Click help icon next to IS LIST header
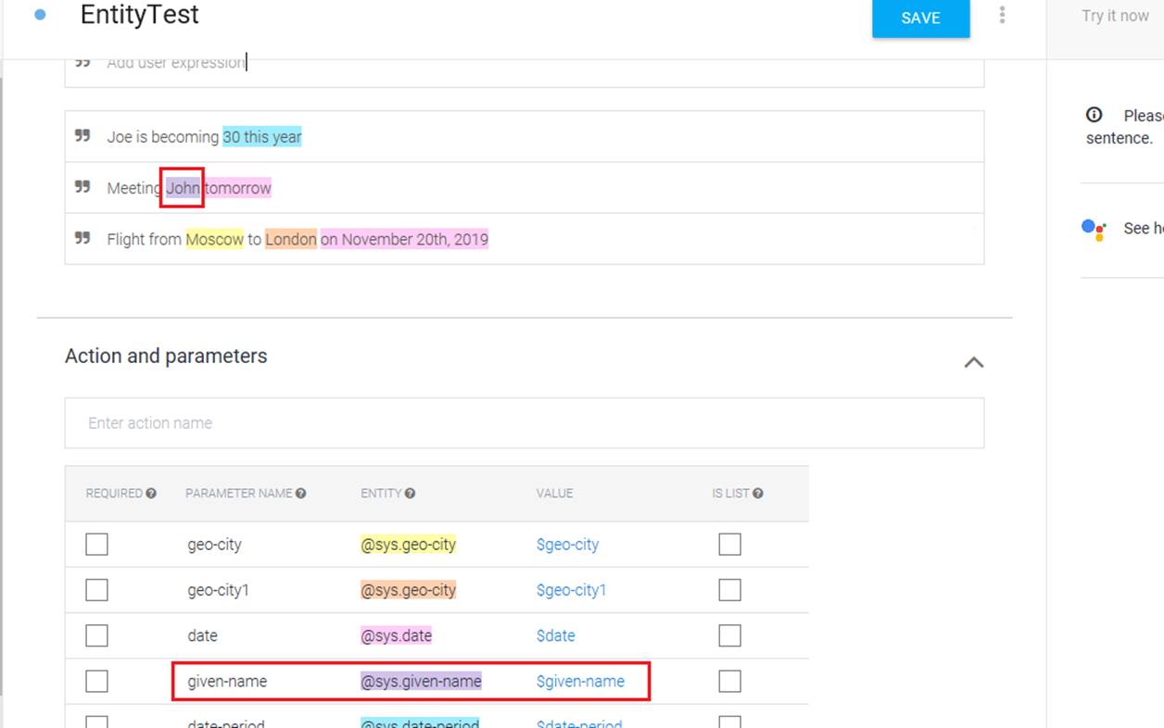This screenshot has height=728, width=1164. tap(758, 494)
